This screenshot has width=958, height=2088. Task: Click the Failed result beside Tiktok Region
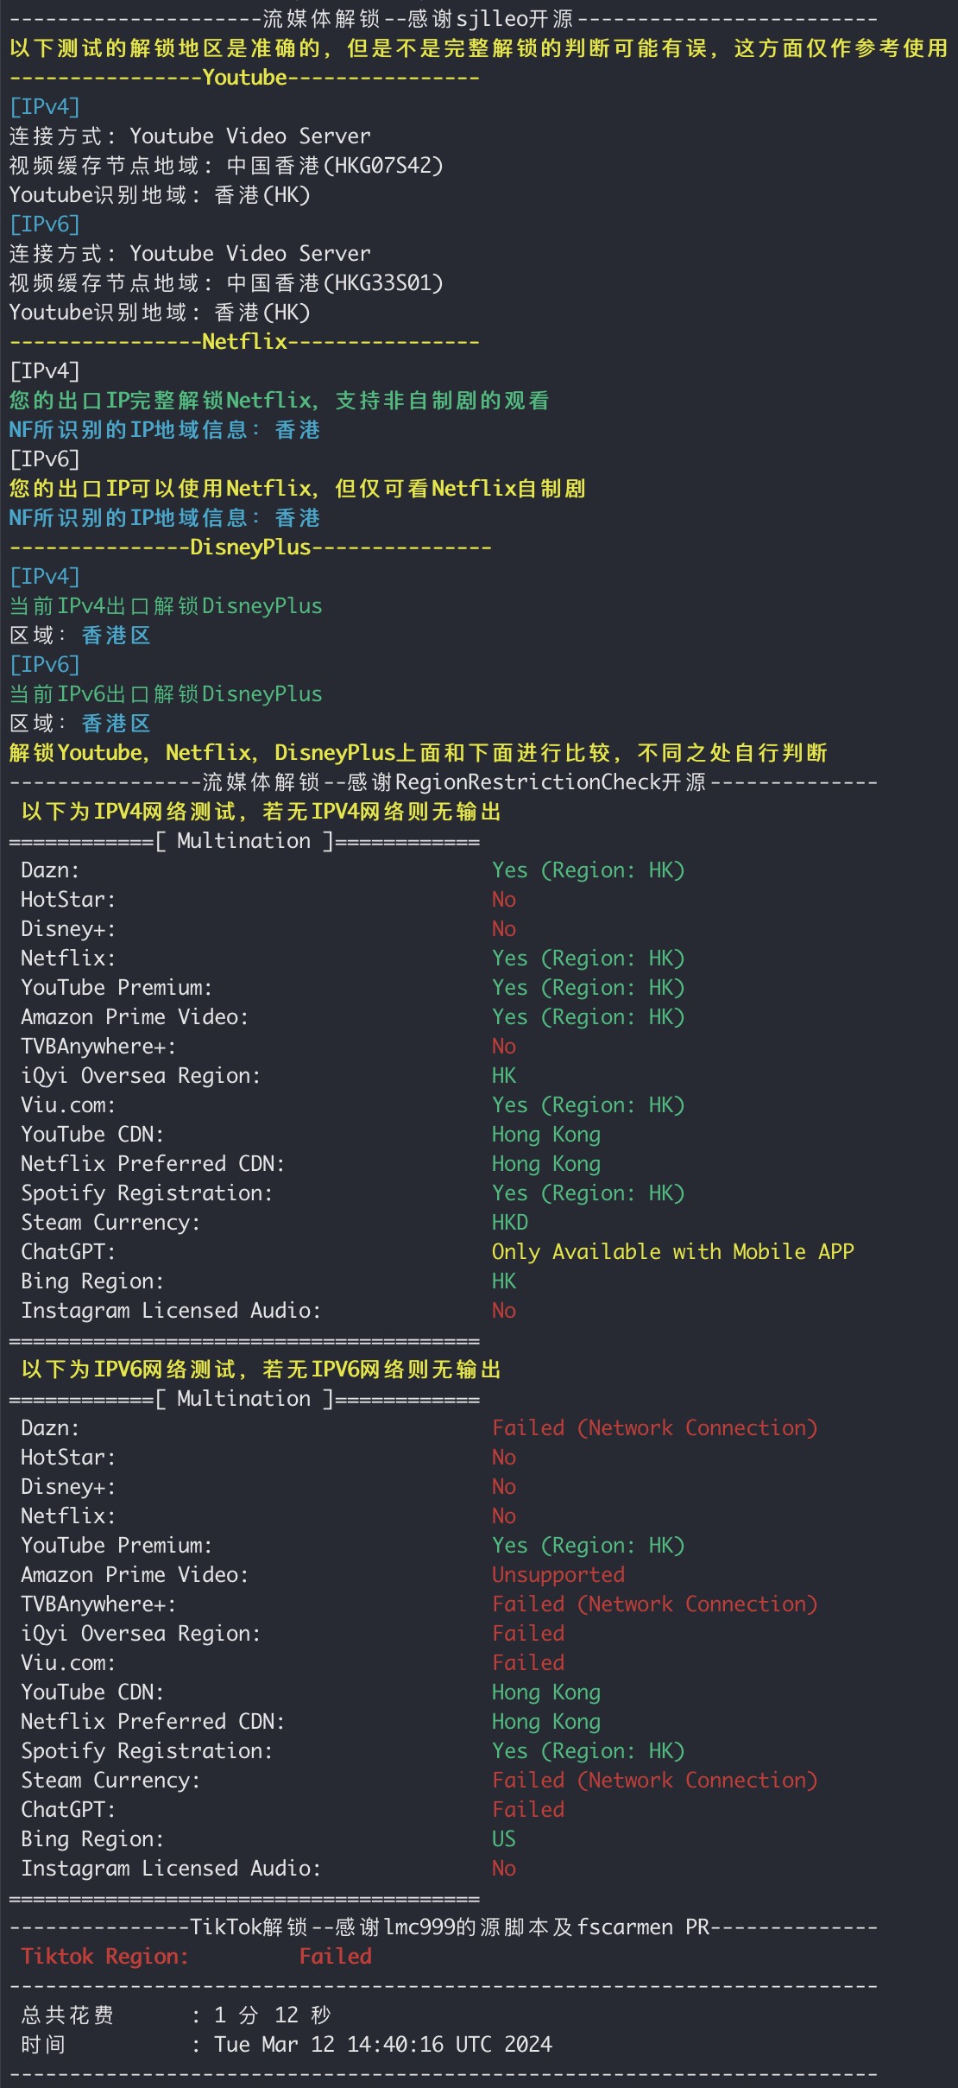pos(335,1957)
